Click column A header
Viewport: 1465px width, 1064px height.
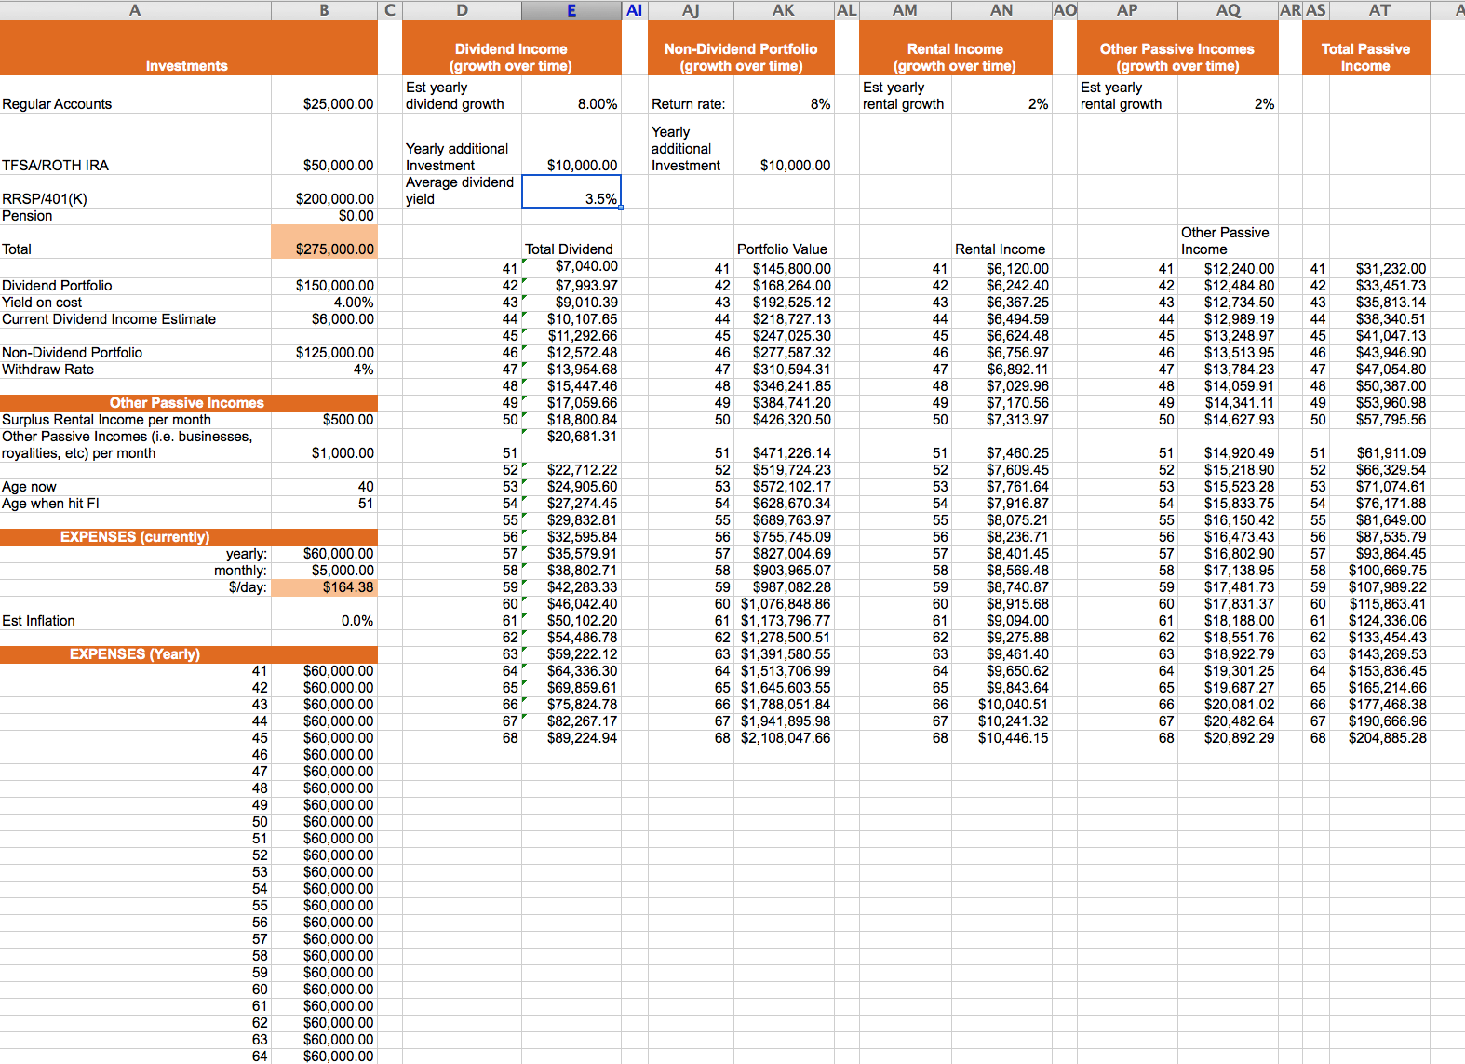click(x=135, y=10)
